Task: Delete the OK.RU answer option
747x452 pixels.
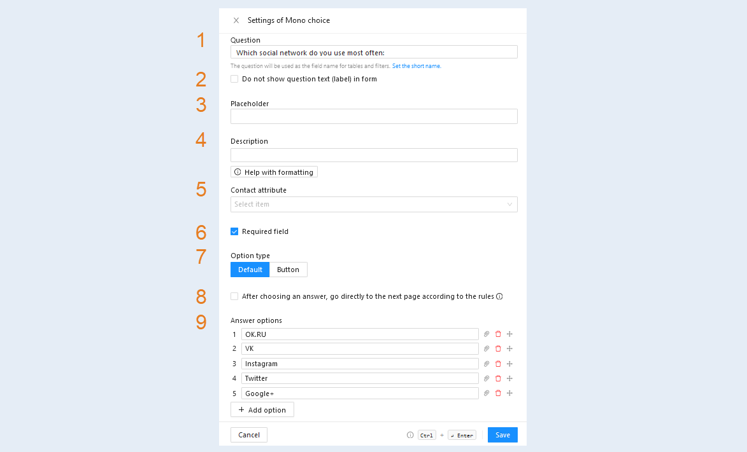Action: [498, 334]
